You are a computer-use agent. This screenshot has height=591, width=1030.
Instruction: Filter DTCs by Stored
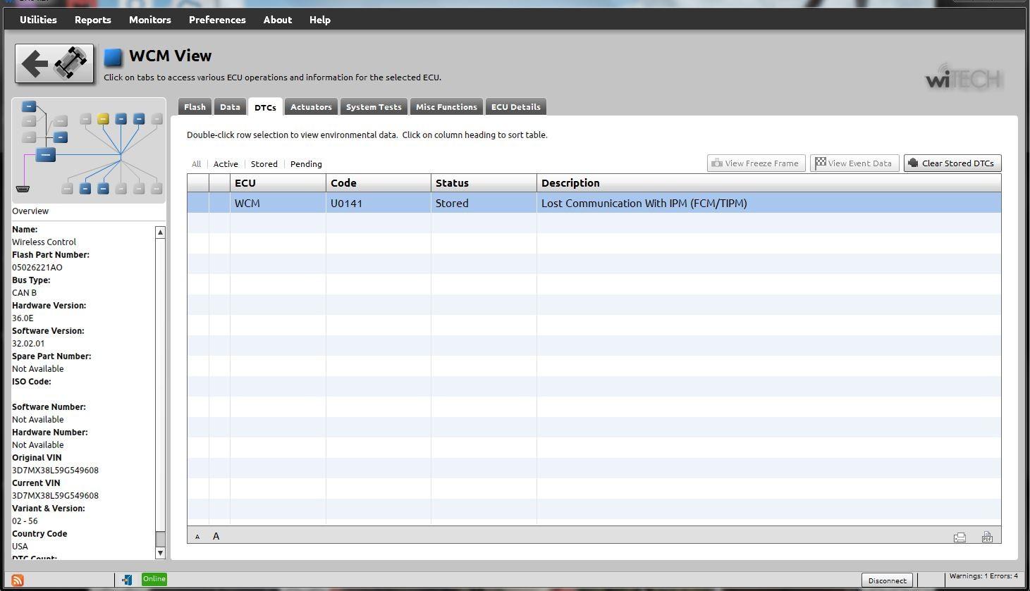264,164
